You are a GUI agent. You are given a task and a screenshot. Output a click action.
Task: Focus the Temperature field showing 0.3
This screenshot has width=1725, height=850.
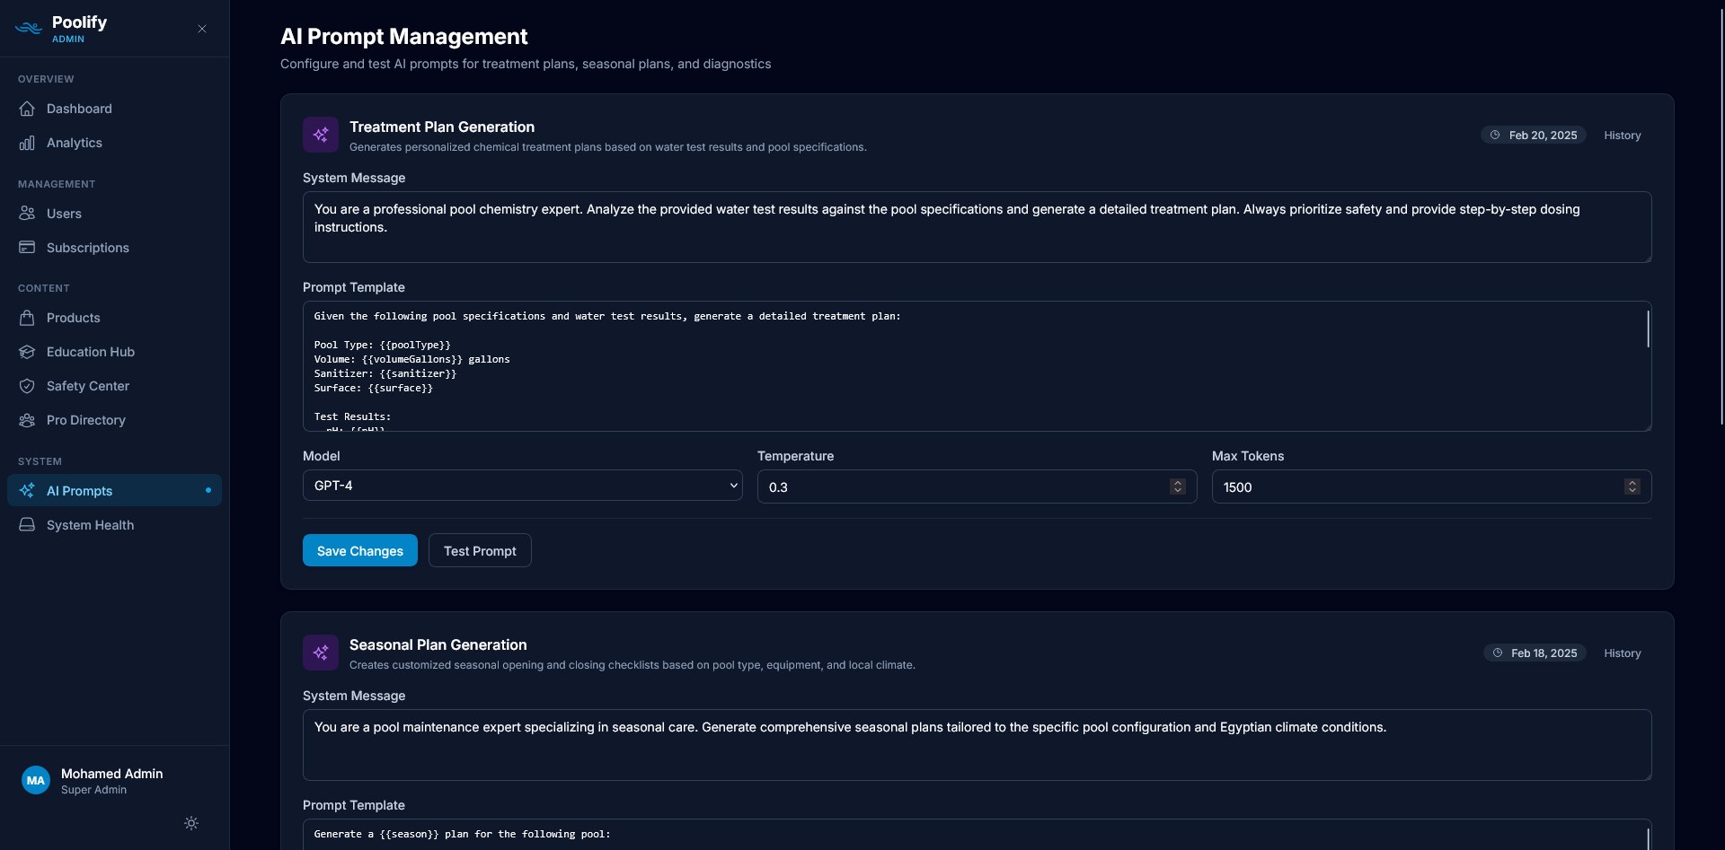click(977, 486)
